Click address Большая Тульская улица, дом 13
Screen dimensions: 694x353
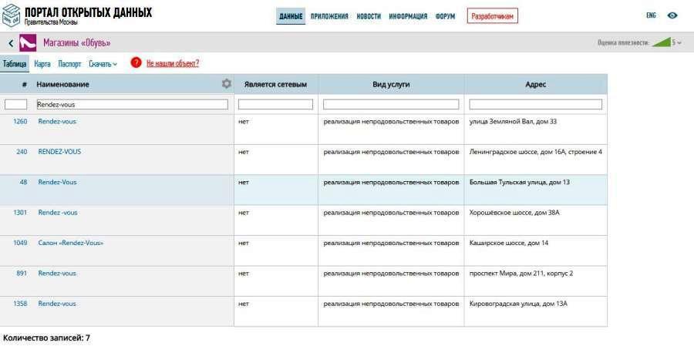tap(520, 182)
